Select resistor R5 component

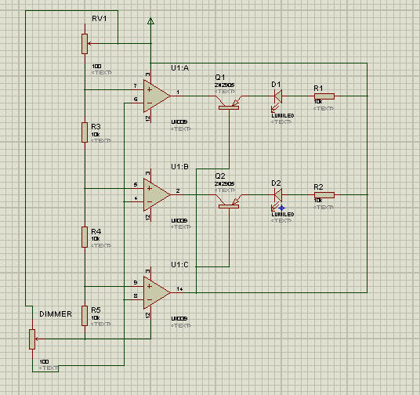tap(85, 316)
